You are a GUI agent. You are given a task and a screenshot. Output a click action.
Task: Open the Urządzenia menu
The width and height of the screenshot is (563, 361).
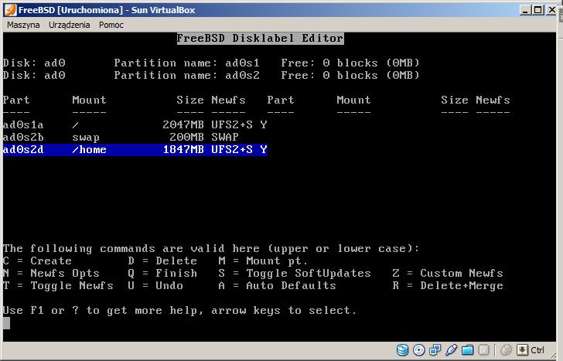click(x=70, y=25)
